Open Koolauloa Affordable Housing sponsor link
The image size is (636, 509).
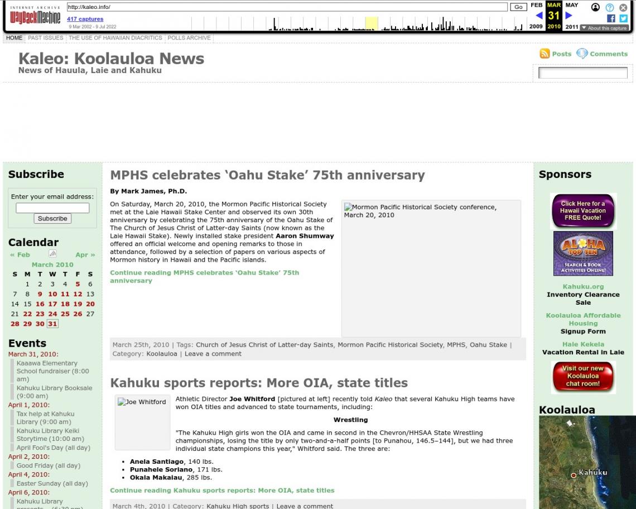[x=583, y=319]
